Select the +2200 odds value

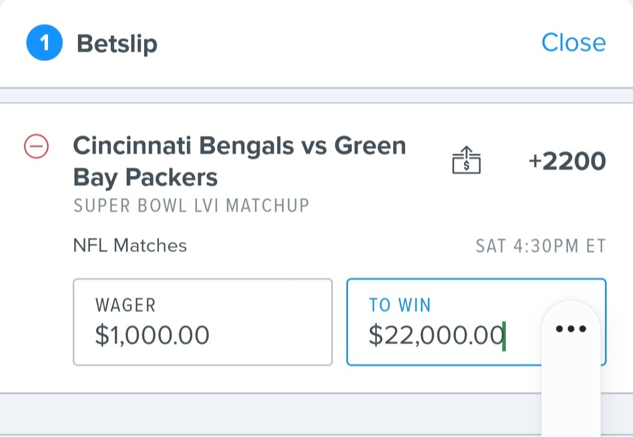[x=567, y=161]
